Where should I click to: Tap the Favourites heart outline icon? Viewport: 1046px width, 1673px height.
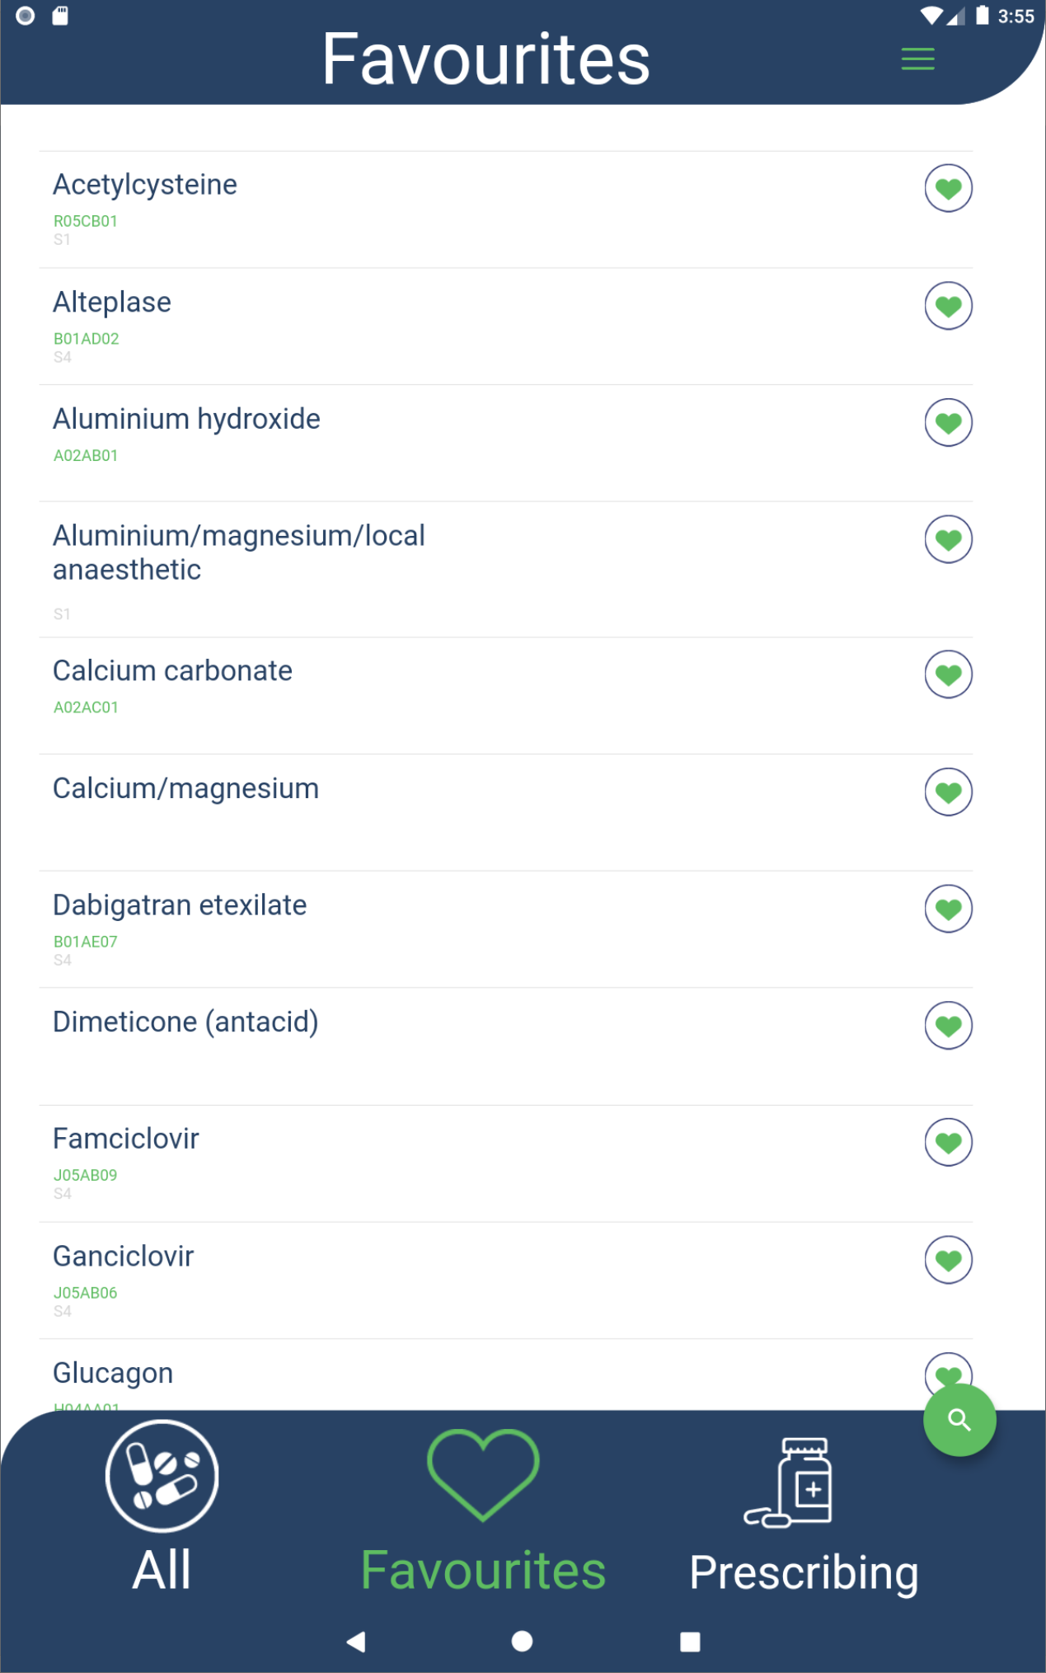point(483,1473)
